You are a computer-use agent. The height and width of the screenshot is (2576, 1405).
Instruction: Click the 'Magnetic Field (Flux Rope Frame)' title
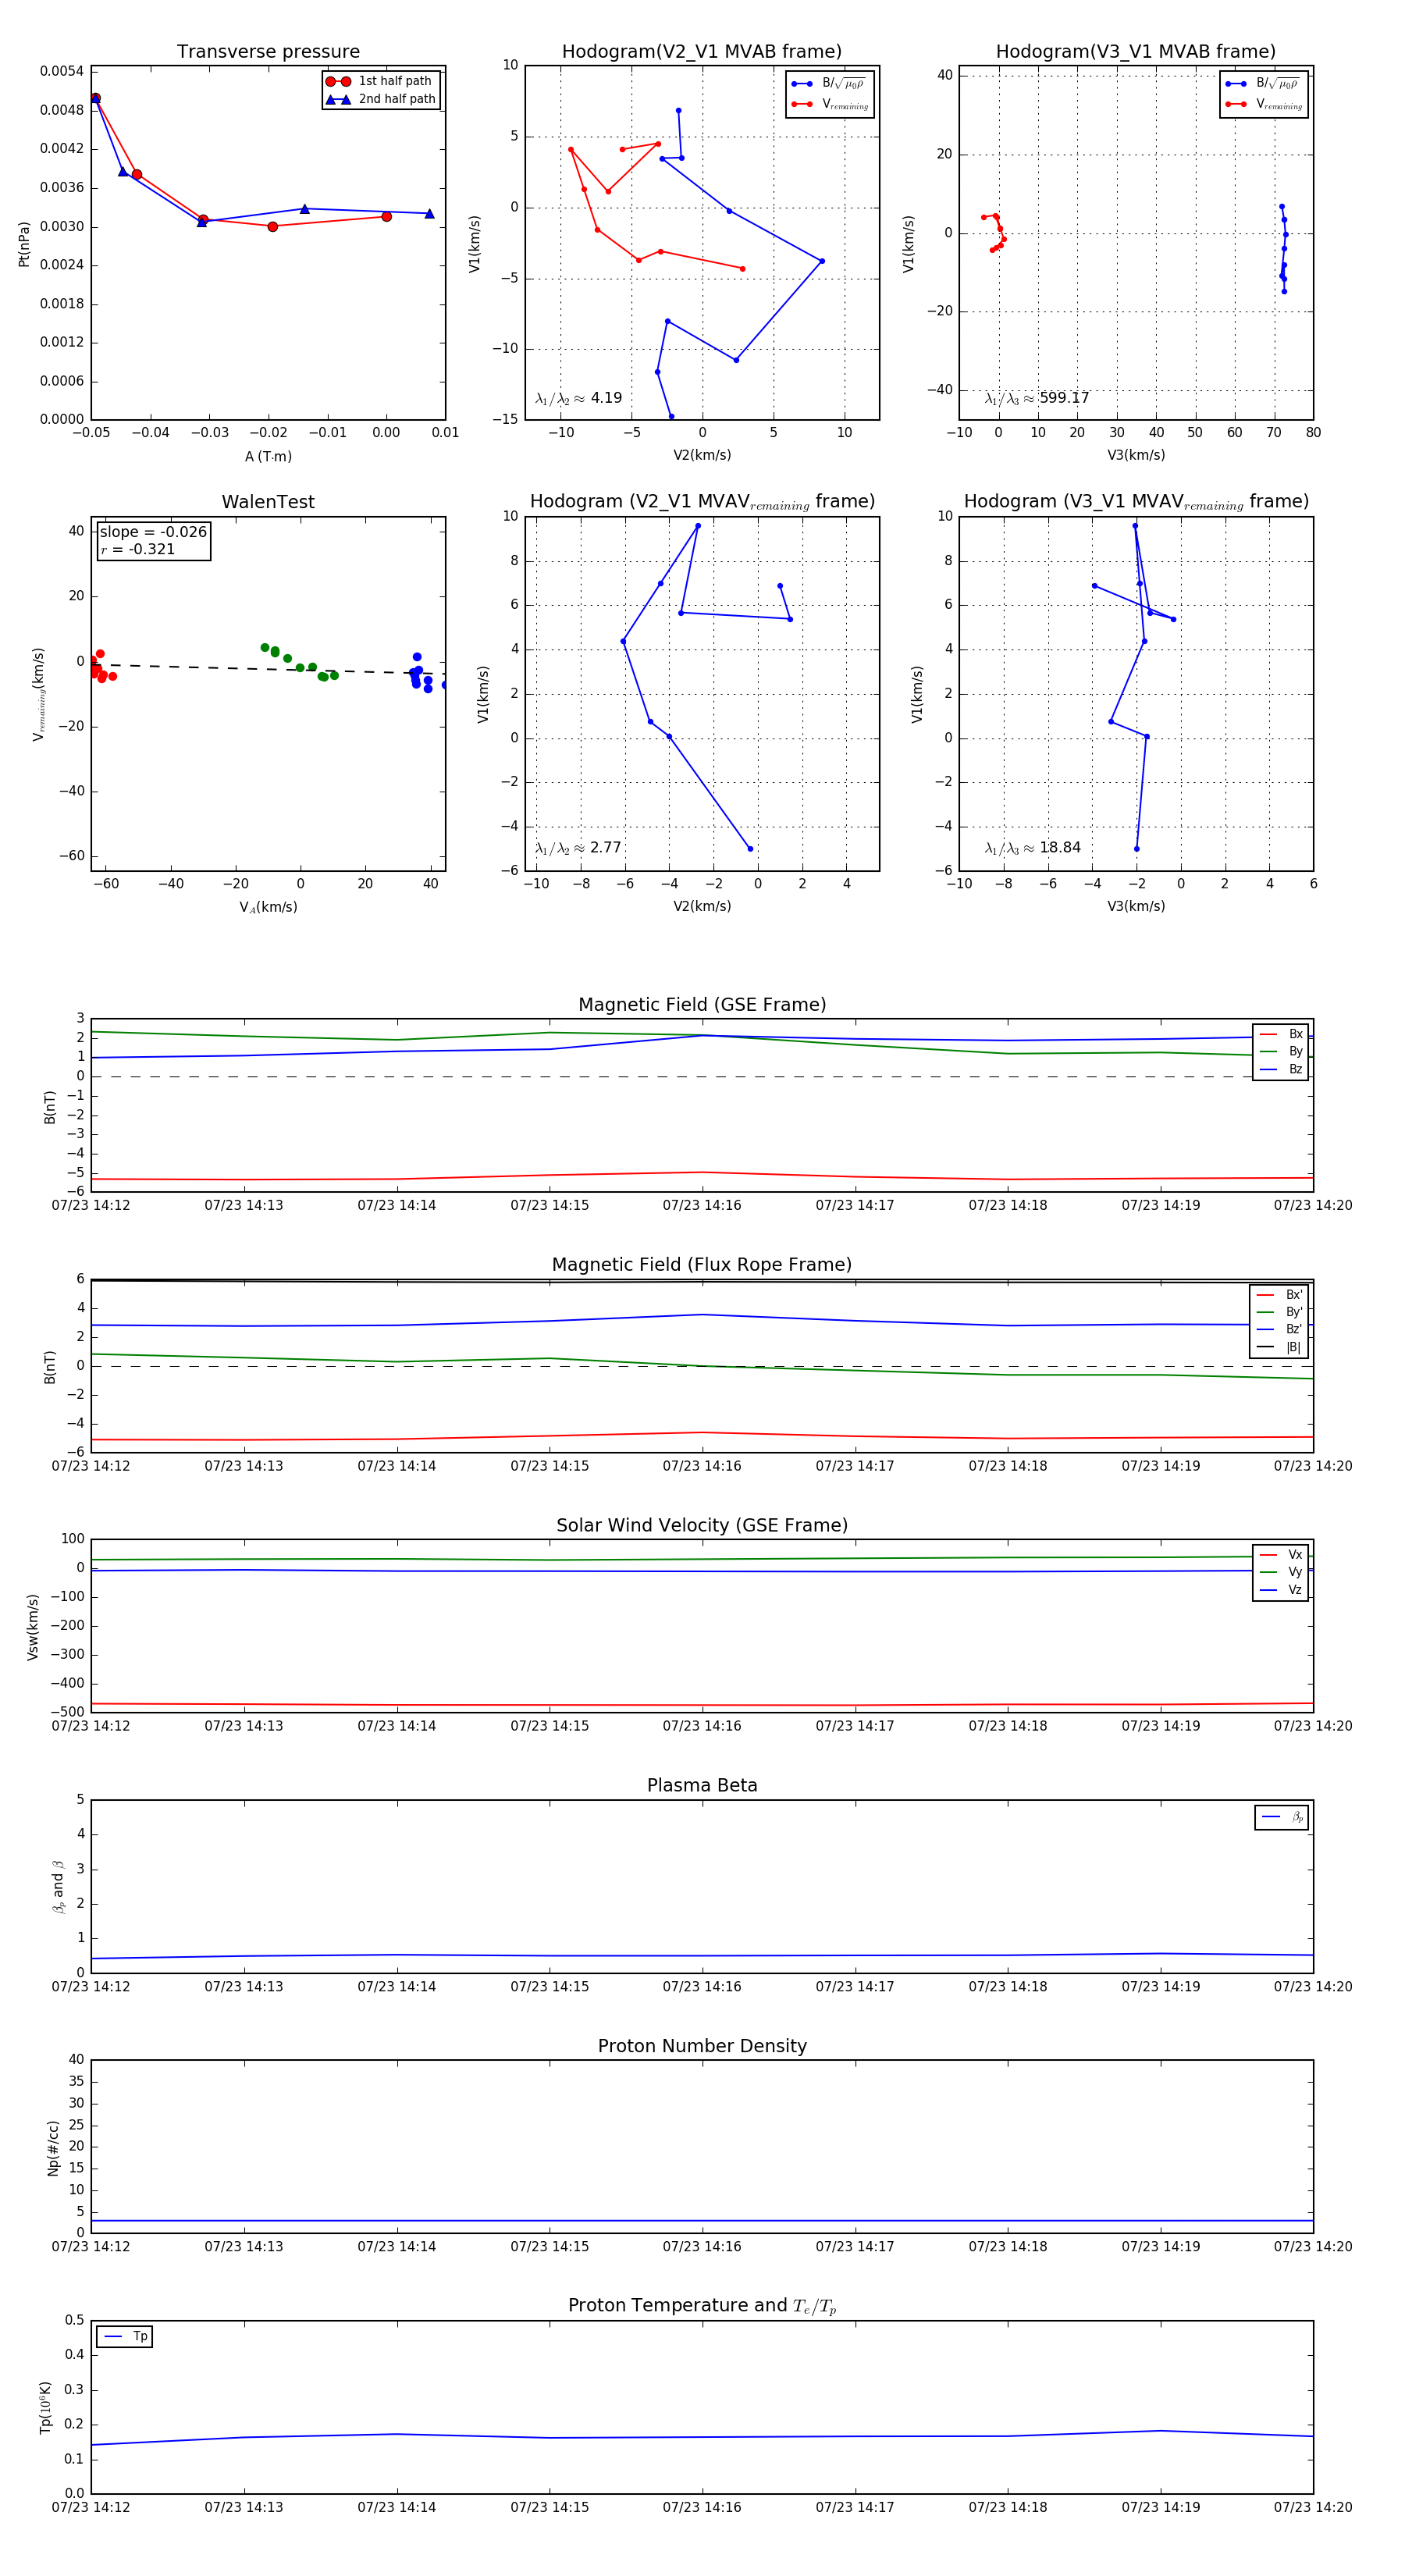[702, 1265]
